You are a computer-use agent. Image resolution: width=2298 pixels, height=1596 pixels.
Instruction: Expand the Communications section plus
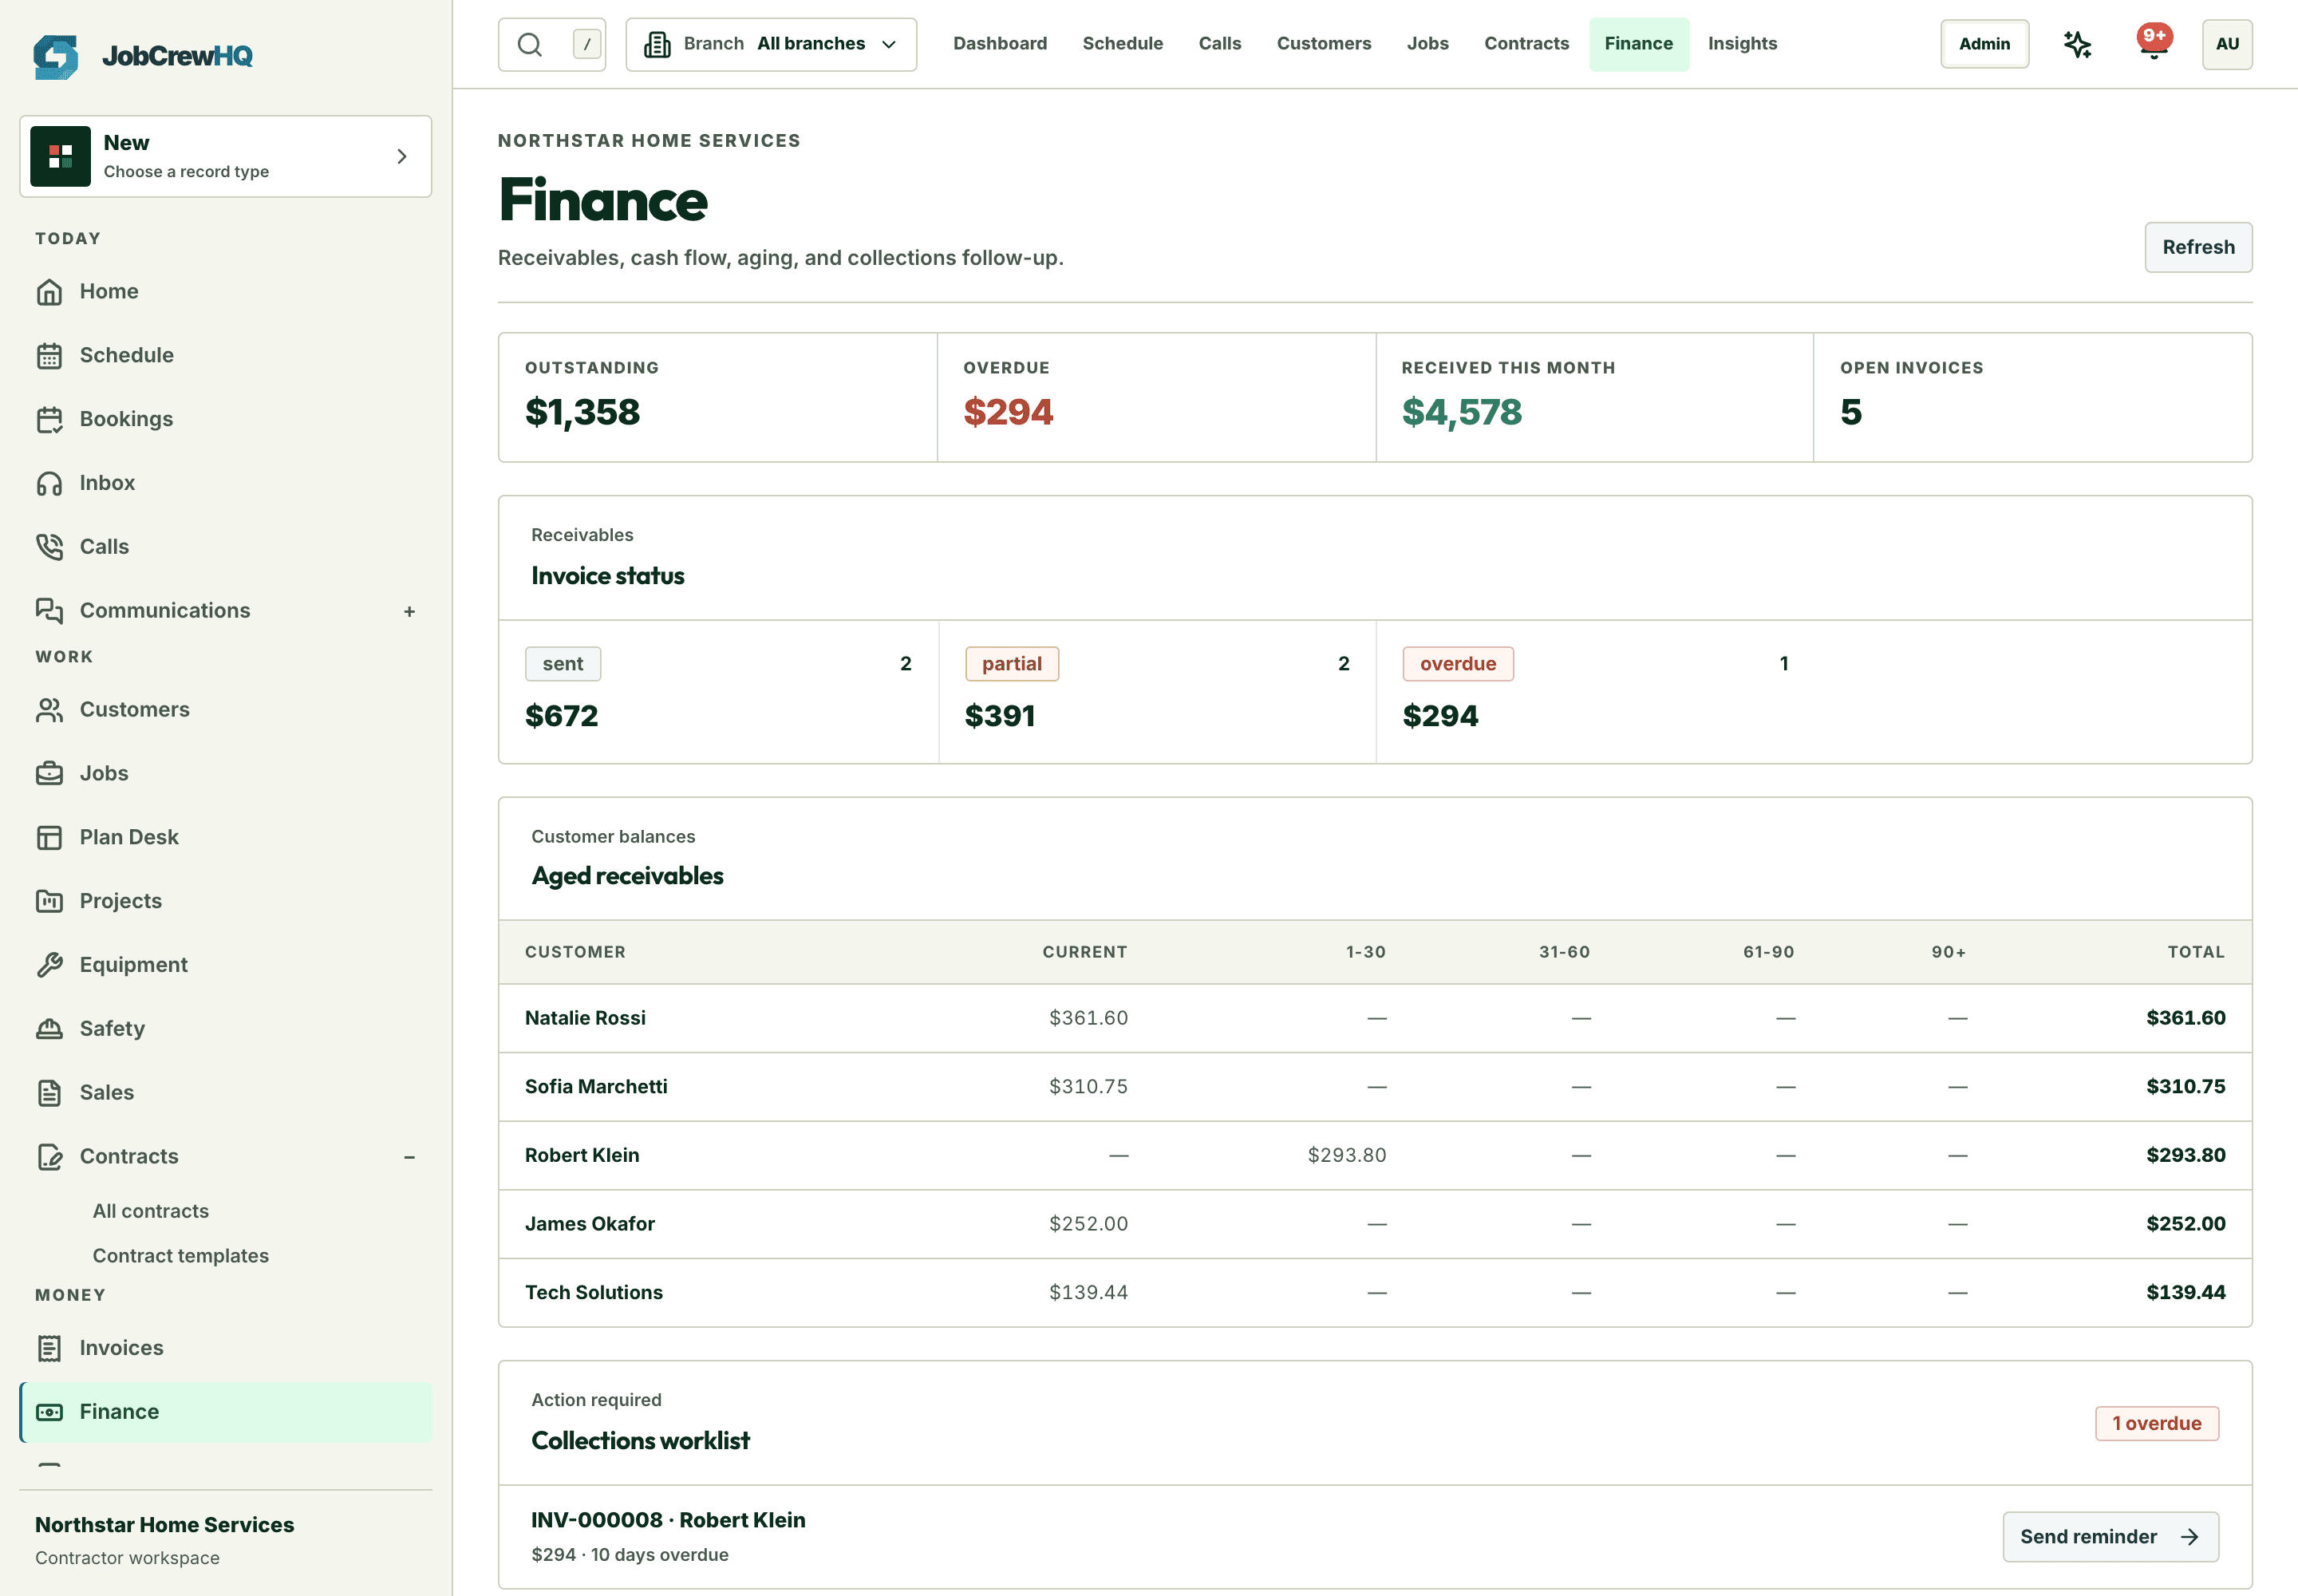(409, 611)
